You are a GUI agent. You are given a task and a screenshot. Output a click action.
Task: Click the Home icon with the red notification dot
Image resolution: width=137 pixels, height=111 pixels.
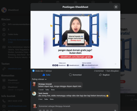coord(40,2)
